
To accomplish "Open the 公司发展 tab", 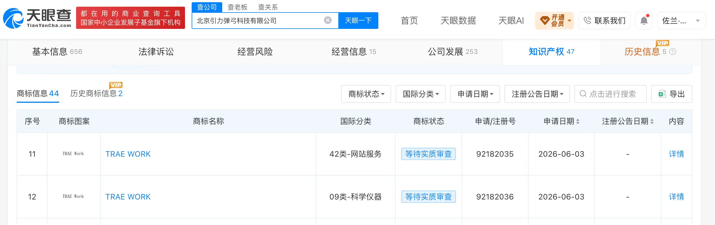I will 453,52.
